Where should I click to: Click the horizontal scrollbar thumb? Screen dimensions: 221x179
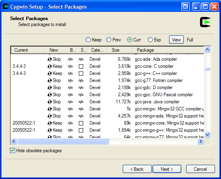point(63,142)
